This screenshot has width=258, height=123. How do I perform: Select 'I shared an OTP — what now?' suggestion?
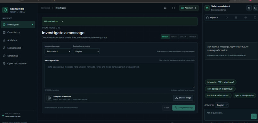pos(221,82)
